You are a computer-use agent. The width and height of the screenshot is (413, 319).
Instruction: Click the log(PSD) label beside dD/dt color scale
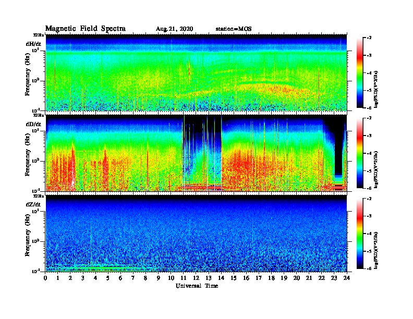pyautogui.click(x=376, y=169)
